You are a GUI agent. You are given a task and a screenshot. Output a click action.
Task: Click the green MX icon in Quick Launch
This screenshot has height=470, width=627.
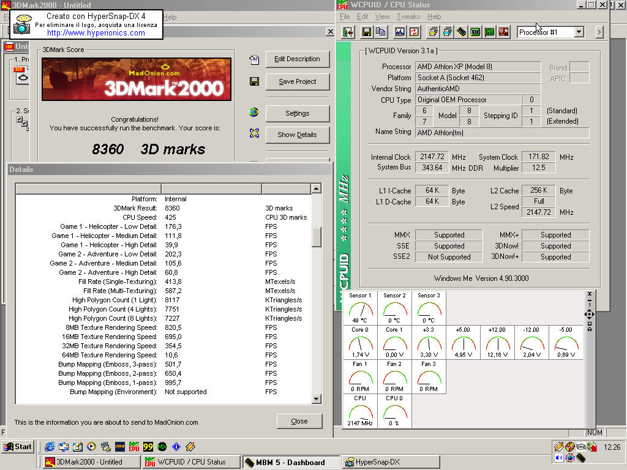click(x=162, y=447)
